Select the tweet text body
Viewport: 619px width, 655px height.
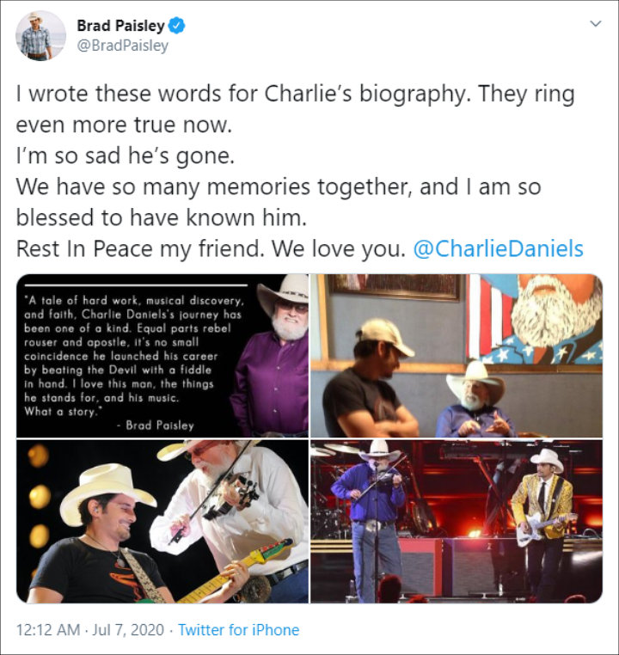(299, 171)
